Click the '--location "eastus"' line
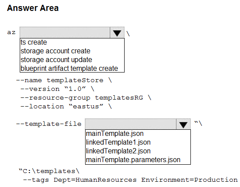240x187 pixels. coord(66,106)
